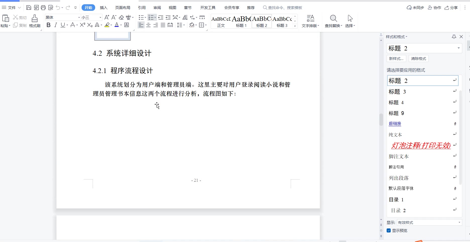Toggle Italic formatting
This screenshot has width=470, height=242.
coord(56,25)
